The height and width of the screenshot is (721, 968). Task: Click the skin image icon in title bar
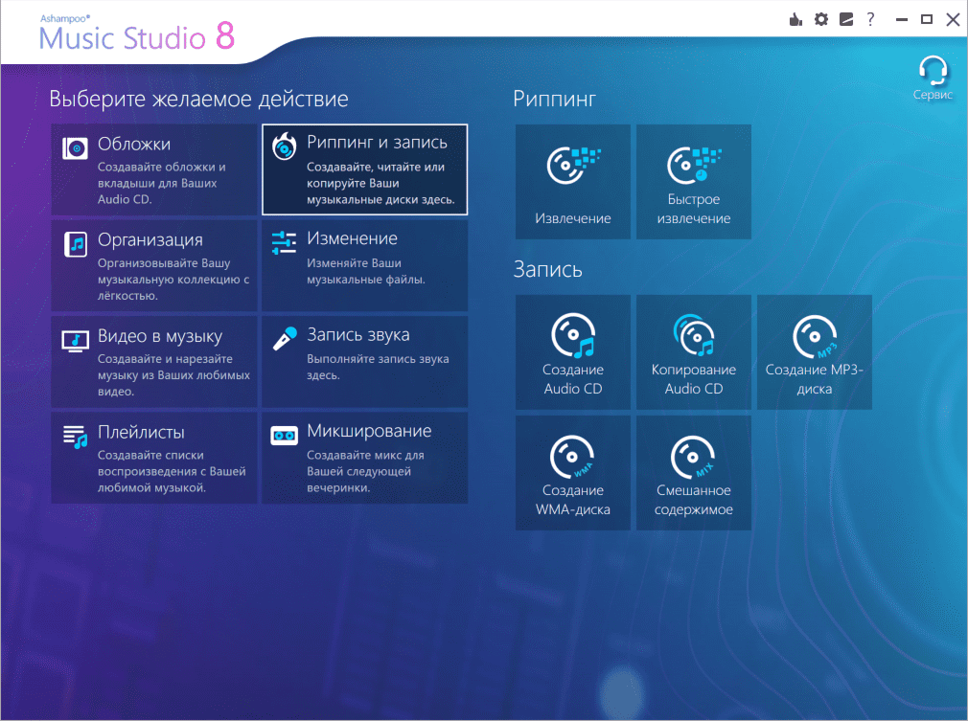point(846,20)
